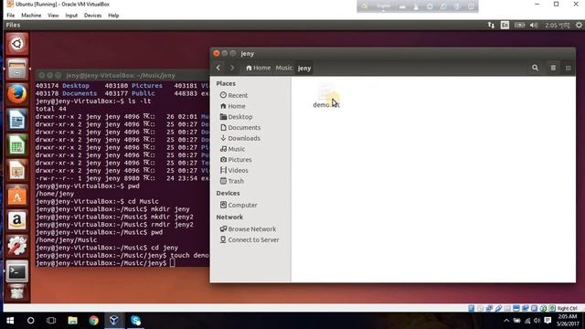Open Music in the Places sidebar
Image resolution: width=585 pixels, height=329 pixels.
tap(232, 149)
